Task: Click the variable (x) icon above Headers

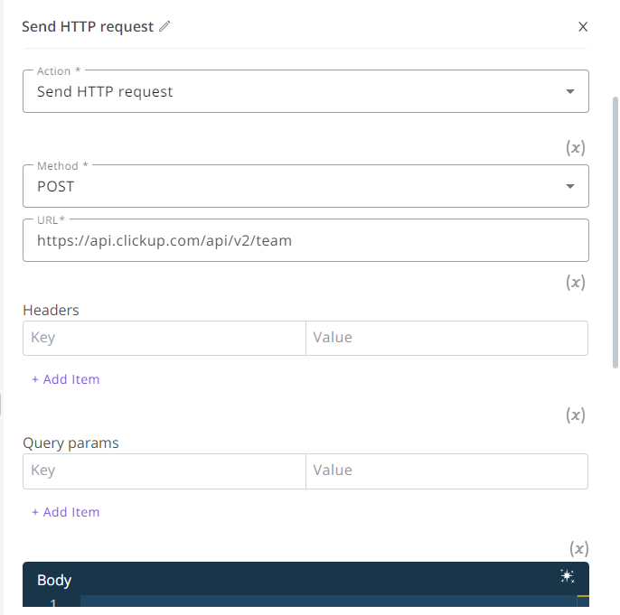Action: click(x=576, y=282)
